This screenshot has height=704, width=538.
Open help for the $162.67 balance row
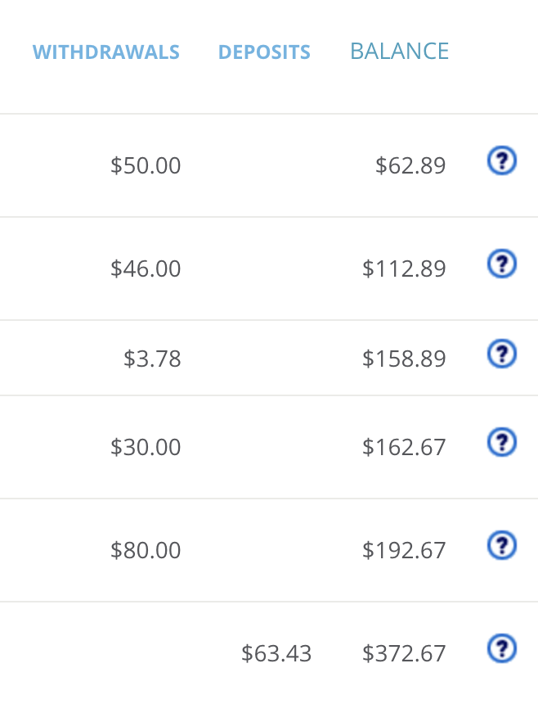502,443
